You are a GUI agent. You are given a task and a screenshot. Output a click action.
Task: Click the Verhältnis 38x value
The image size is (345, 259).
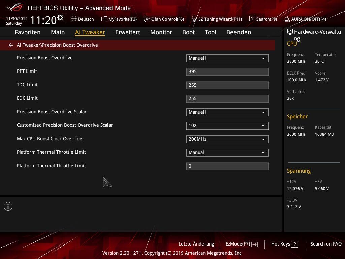pyautogui.click(x=290, y=98)
